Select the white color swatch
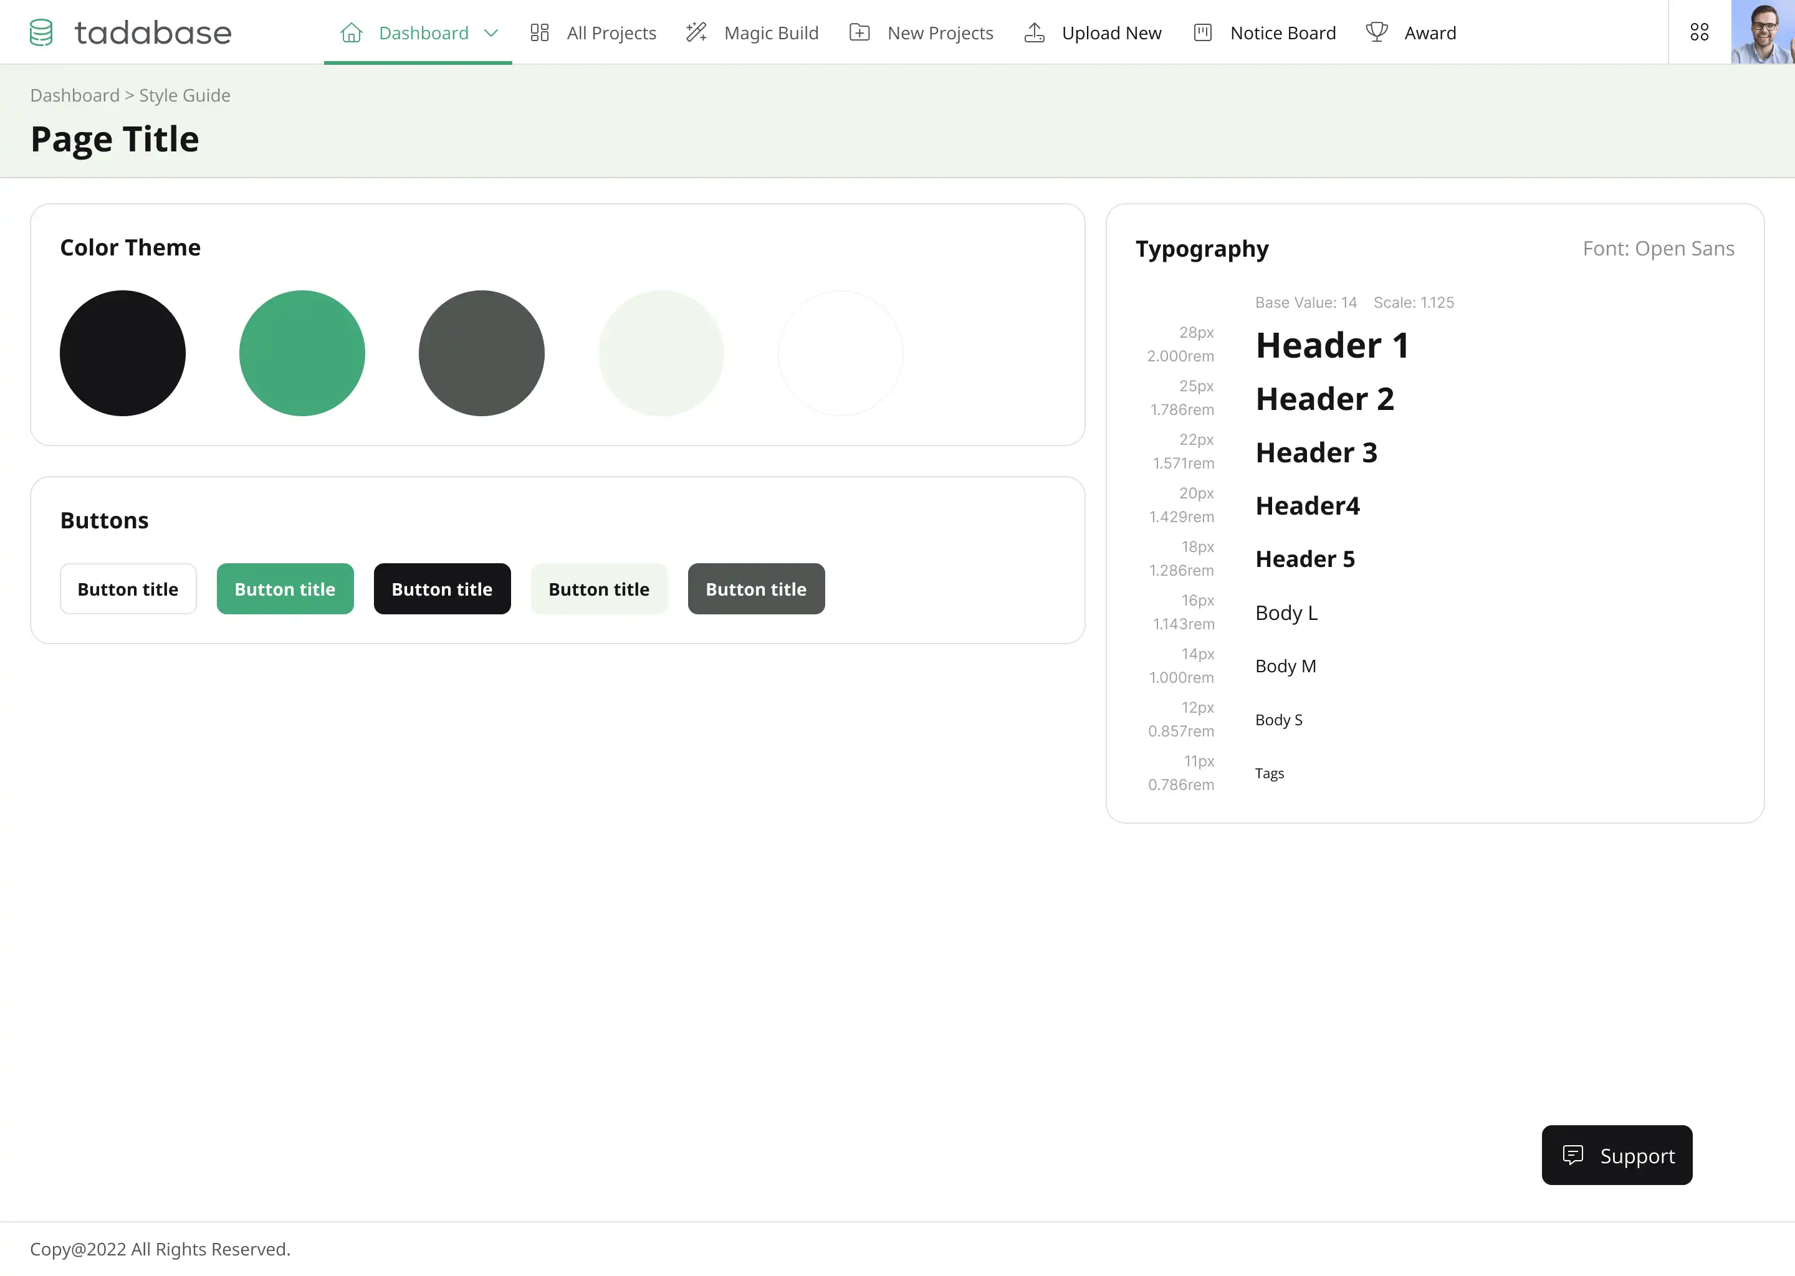This screenshot has height=1276, width=1795. point(841,353)
